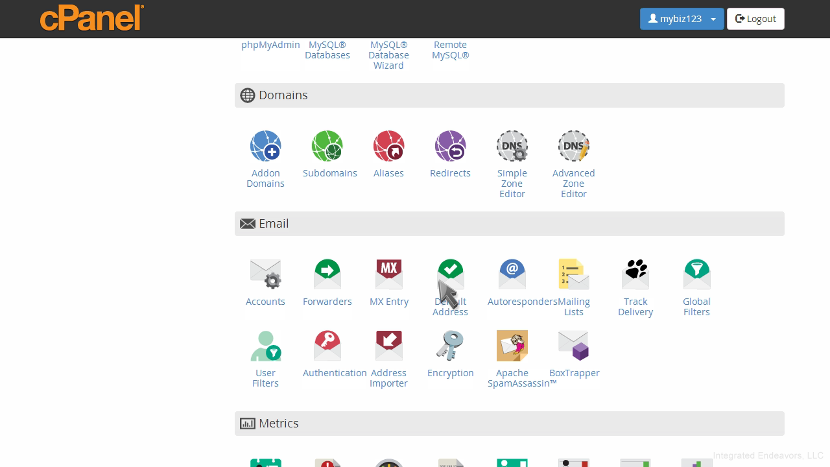Open the Encryption keys icon
The image size is (830, 467).
click(x=450, y=346)
